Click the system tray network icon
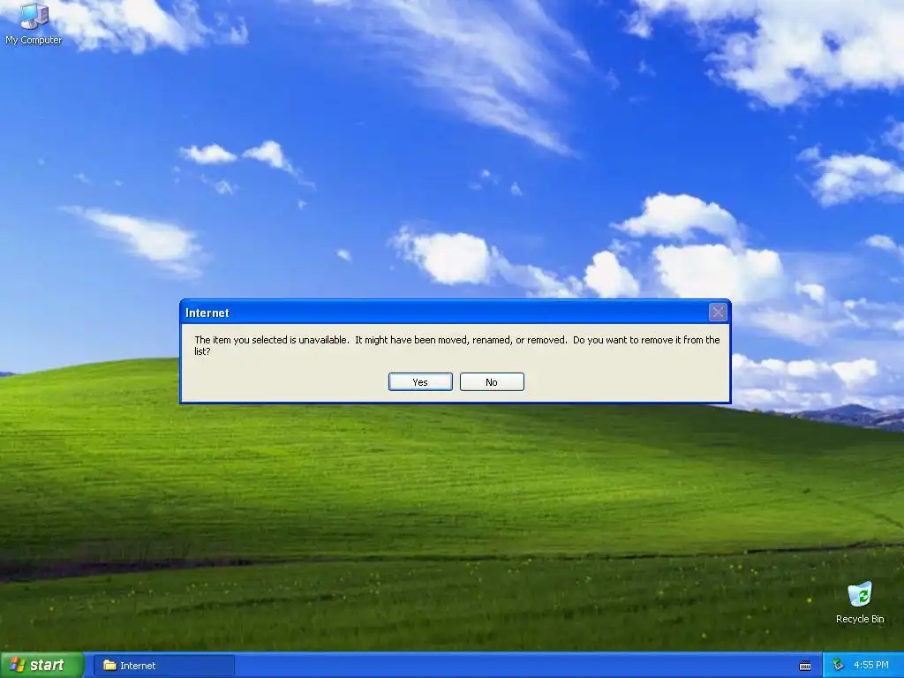 coord(839,665)
